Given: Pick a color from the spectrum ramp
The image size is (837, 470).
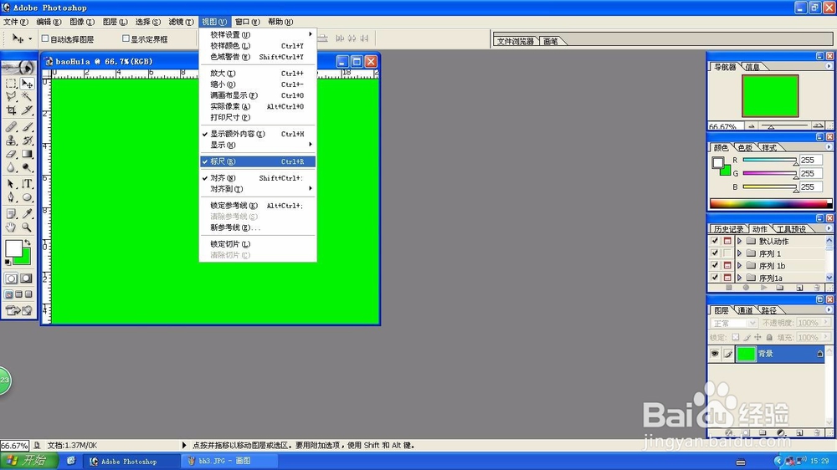Looking at the screenshot, I should point(770,203).
